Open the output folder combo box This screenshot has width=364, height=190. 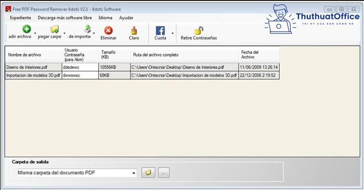77,173
